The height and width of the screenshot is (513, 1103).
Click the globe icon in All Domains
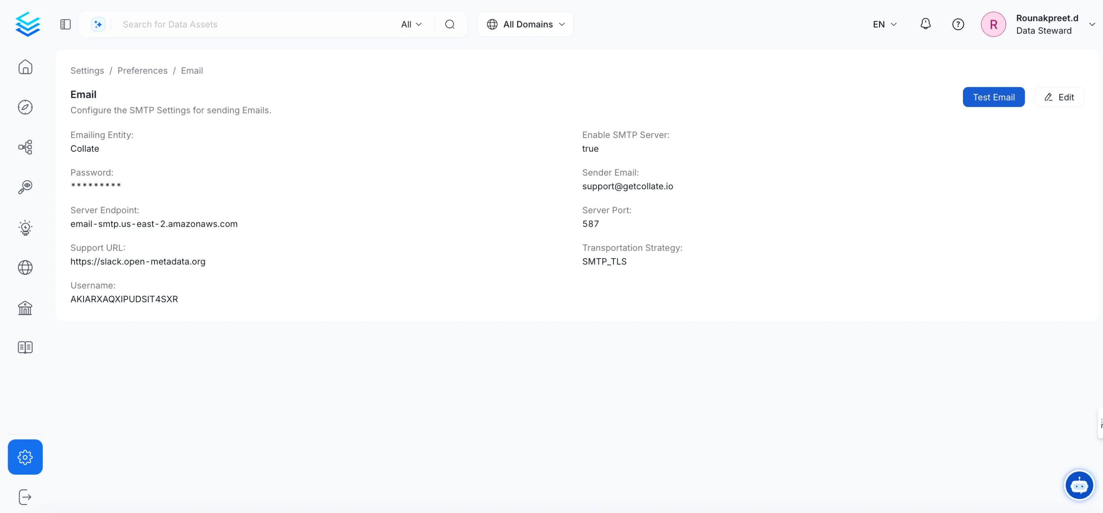492,24
